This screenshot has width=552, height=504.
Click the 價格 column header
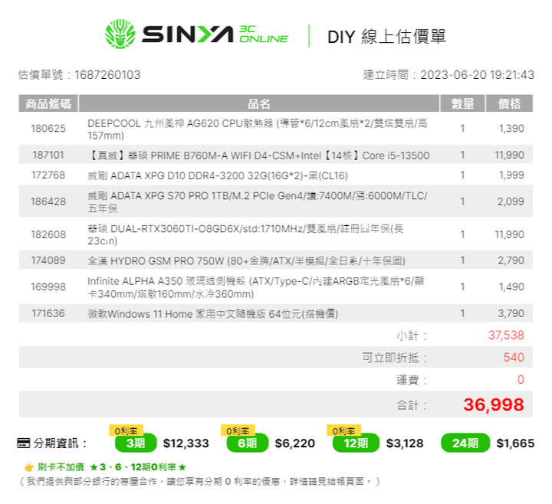coord(509,103)
